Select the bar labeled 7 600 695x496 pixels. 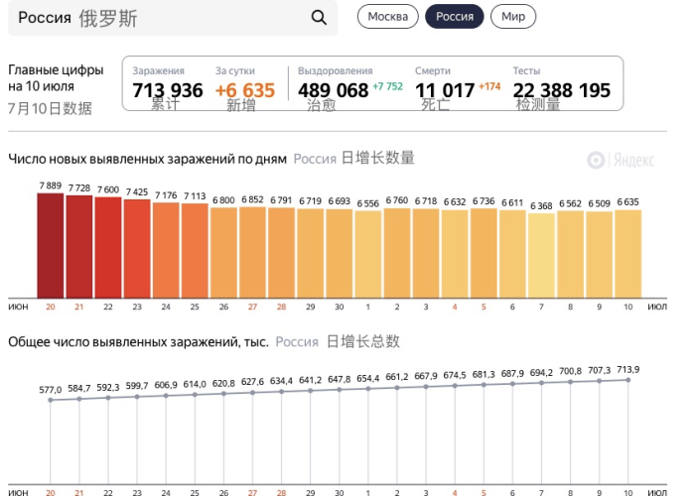click(107, 248)
